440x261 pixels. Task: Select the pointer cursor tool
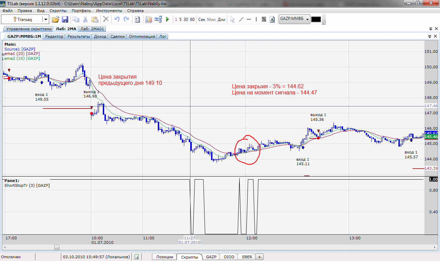click(232, 19)
